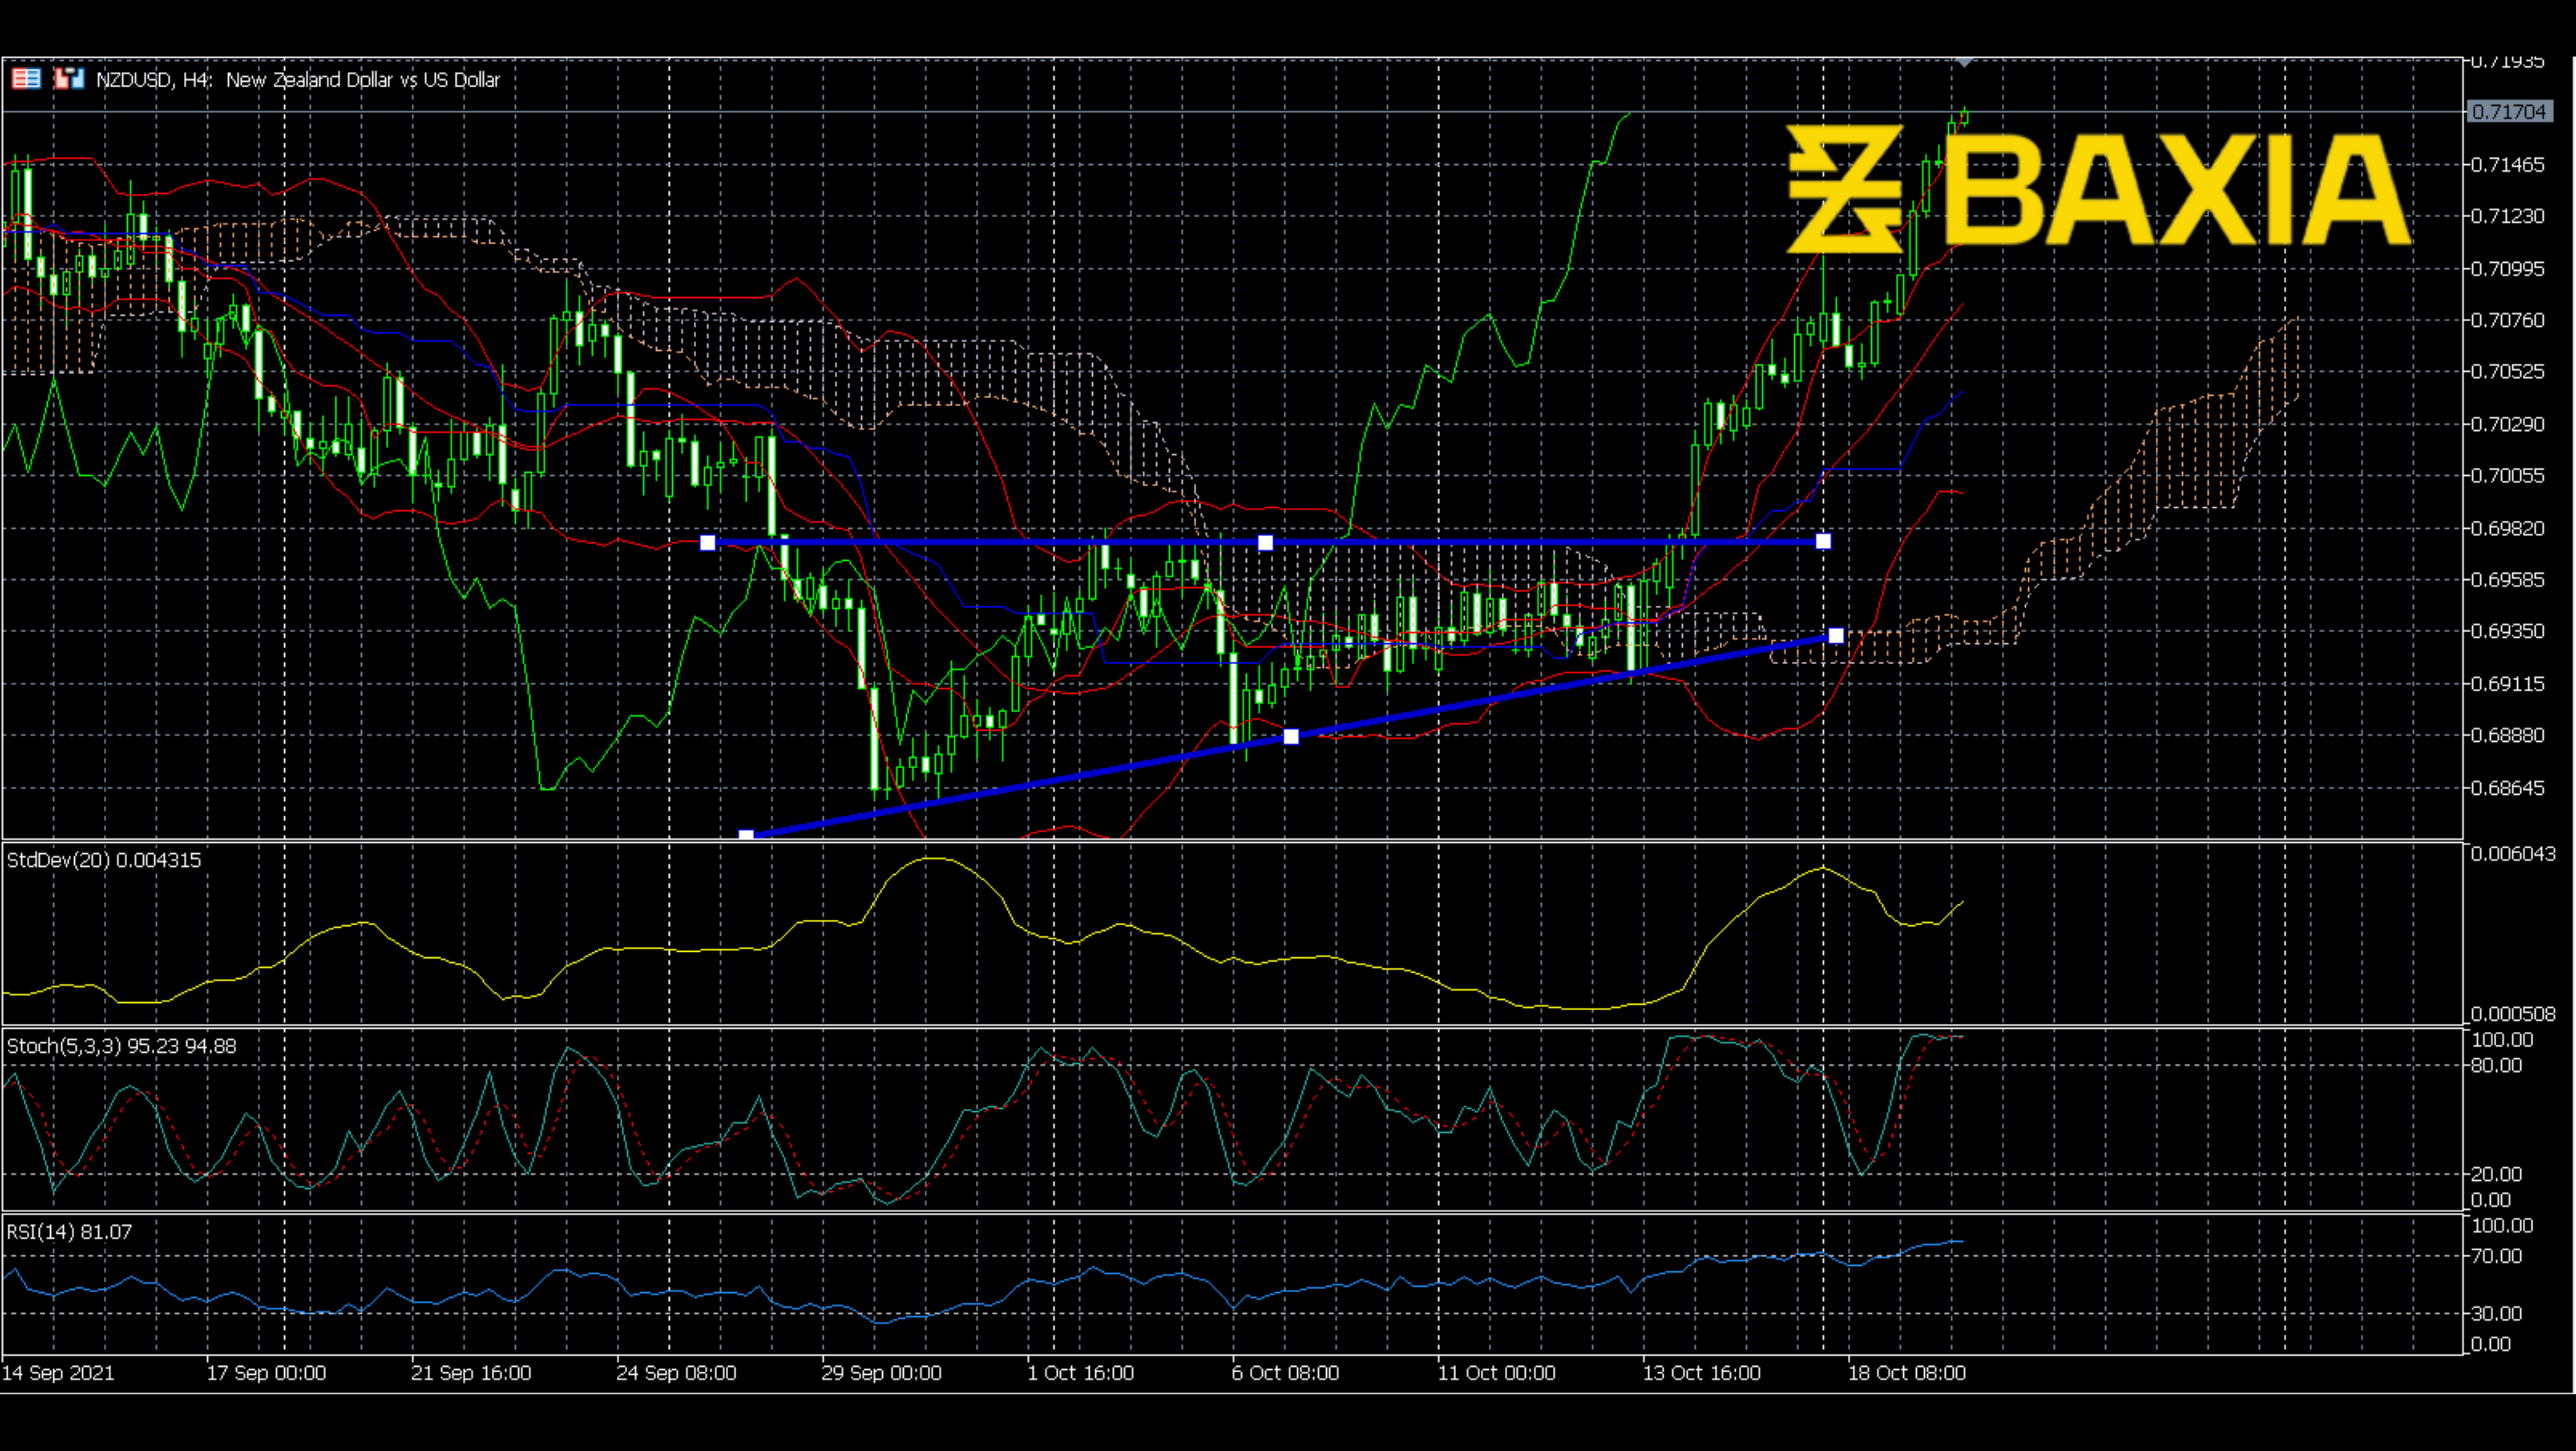Click price level 0.69350 on the scale
The height and width of the screenshot is (1451, 2576).
(x=2507, y=631)
